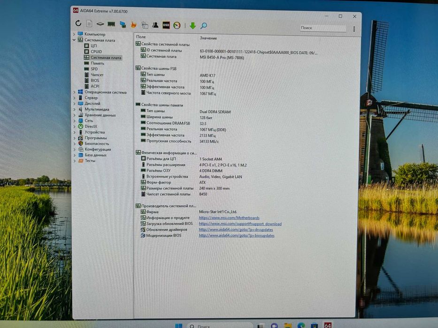Open the aida64 drvupdates link

[236, 230]
